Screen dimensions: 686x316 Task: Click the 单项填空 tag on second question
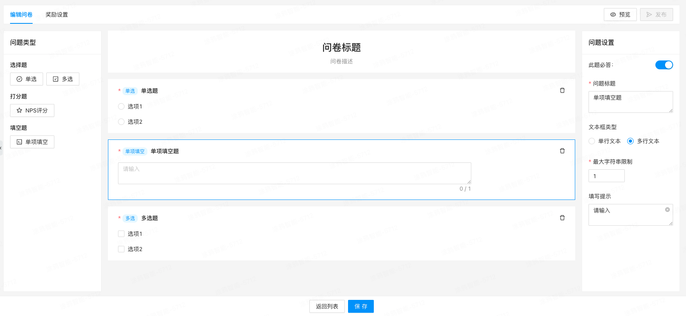[x=135, y=151]
